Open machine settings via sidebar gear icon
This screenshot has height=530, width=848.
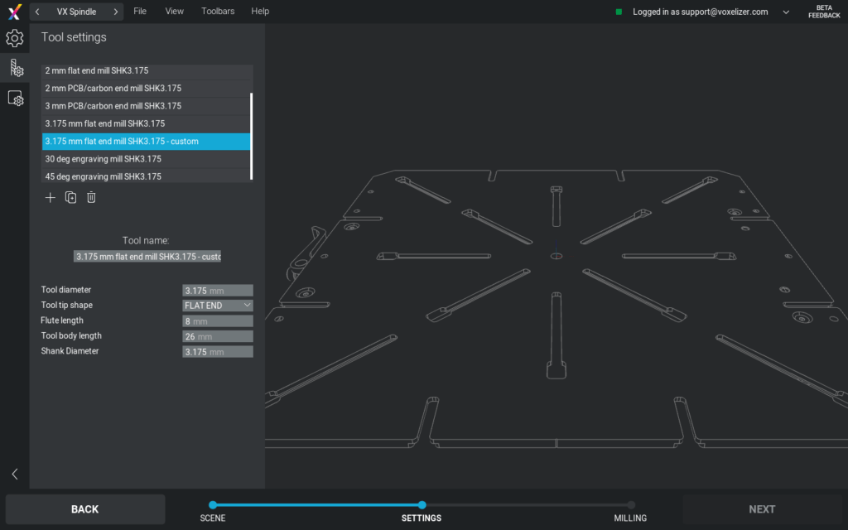pos(14,38)
